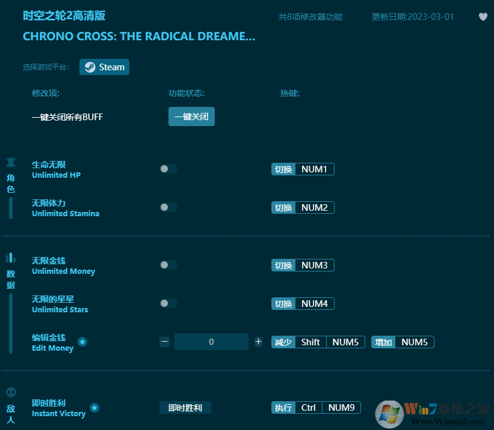494x430 pixels.
Task: Click the 功能状态 column header
Action: click(x=187, y=93)
